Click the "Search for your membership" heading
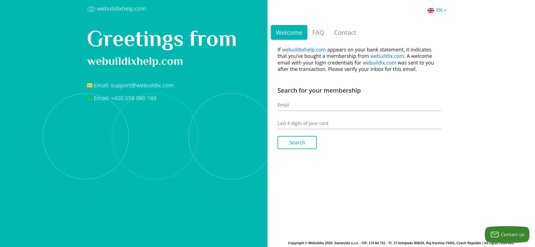Screen dimensions: 535x247 (319, 90)
